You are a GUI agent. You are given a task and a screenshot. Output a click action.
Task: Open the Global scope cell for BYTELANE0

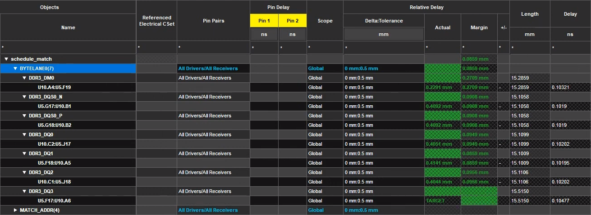point(316,68)
